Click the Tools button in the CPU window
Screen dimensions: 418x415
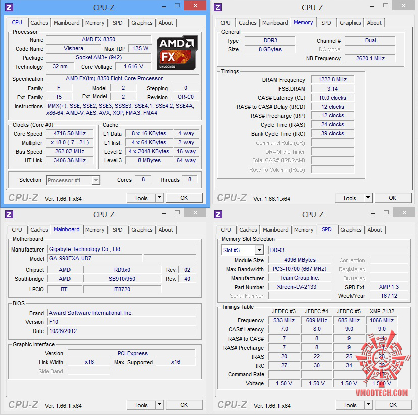point(141,198)
